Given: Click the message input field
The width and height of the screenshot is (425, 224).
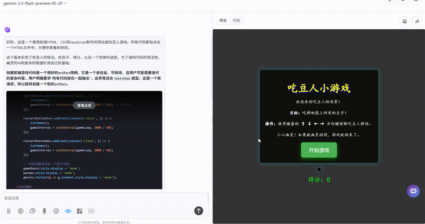Looking at the screenshot, I should pos(105,198).
